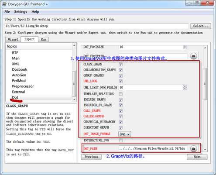Toggle the INCLUDE_GRAPH checkbox
216x175 pixels.
120,100
